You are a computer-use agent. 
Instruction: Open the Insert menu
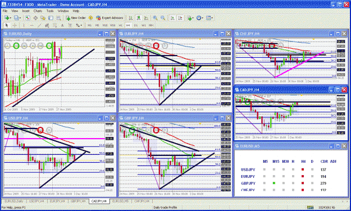point(26,11)
